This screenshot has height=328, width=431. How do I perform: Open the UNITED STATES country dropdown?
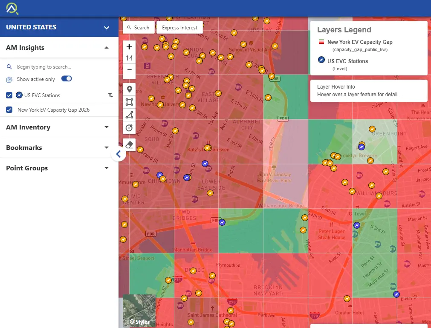pos(106,28)
